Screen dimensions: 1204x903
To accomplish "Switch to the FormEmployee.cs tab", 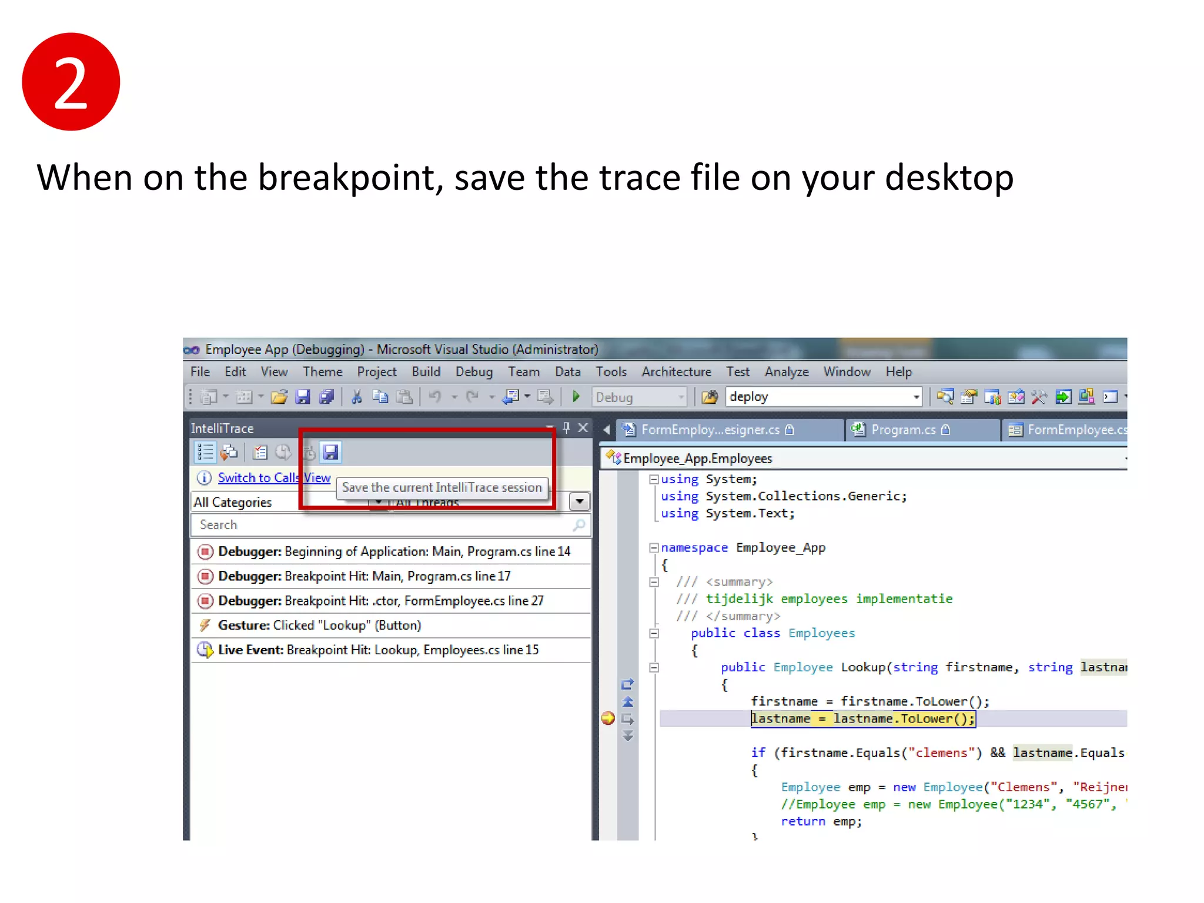I will click(x=1065, y=430).
